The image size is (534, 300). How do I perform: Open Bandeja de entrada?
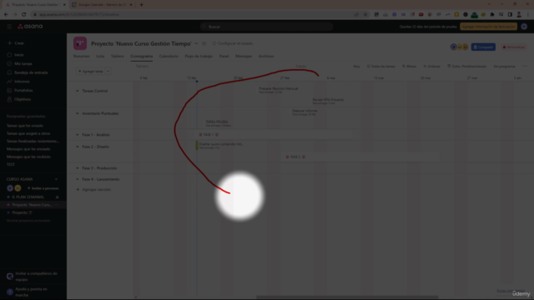coord(28,72)
